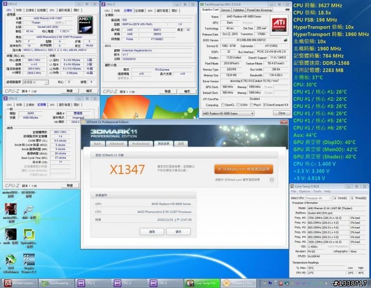This screenshot has height=288, width=371.
Task: Toggle the 3DMark.com auto-save results checkbox
Action: (x=272, y=180)
